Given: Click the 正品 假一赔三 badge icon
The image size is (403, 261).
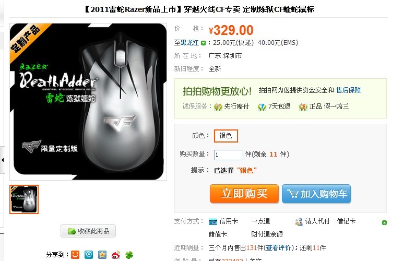Looking at the screenshot, I should tap(303, 107).
